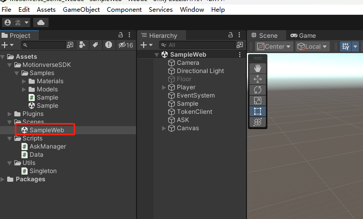Open the GameObject menu
363x219 pixels.
[x=81, y=10]
